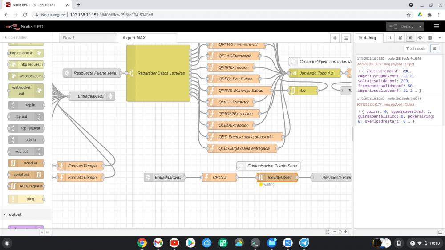Switch to the Flow 1 tab
Screen dimensions: 445x250
(88, 38)
